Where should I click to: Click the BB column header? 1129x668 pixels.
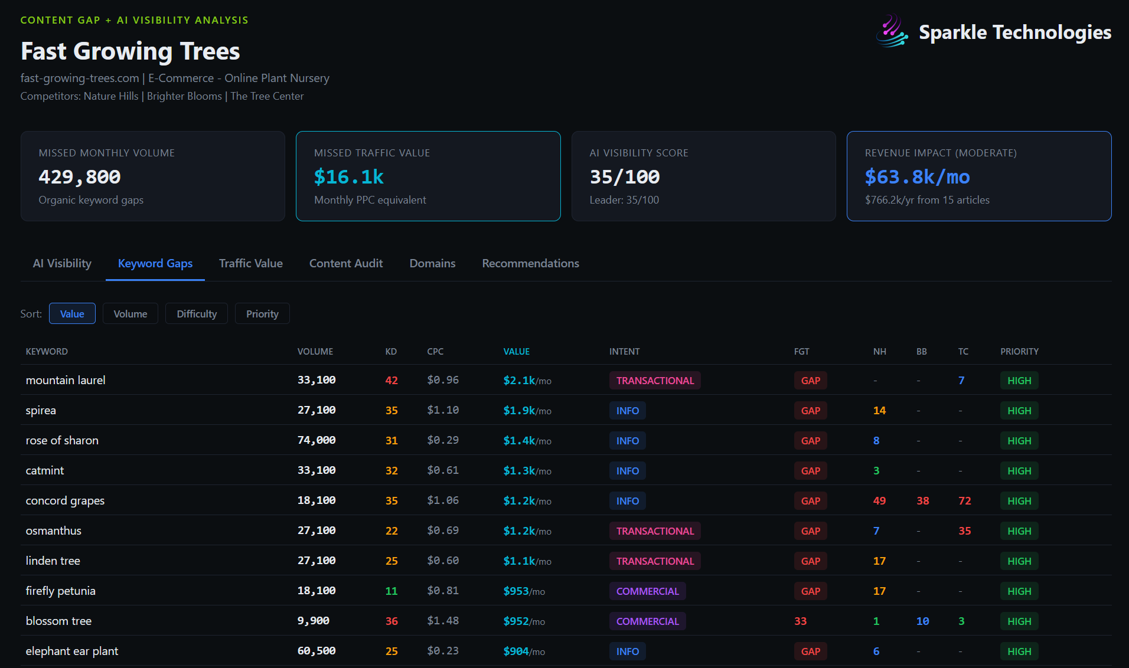pyautogui.click(x=921, y=351)
